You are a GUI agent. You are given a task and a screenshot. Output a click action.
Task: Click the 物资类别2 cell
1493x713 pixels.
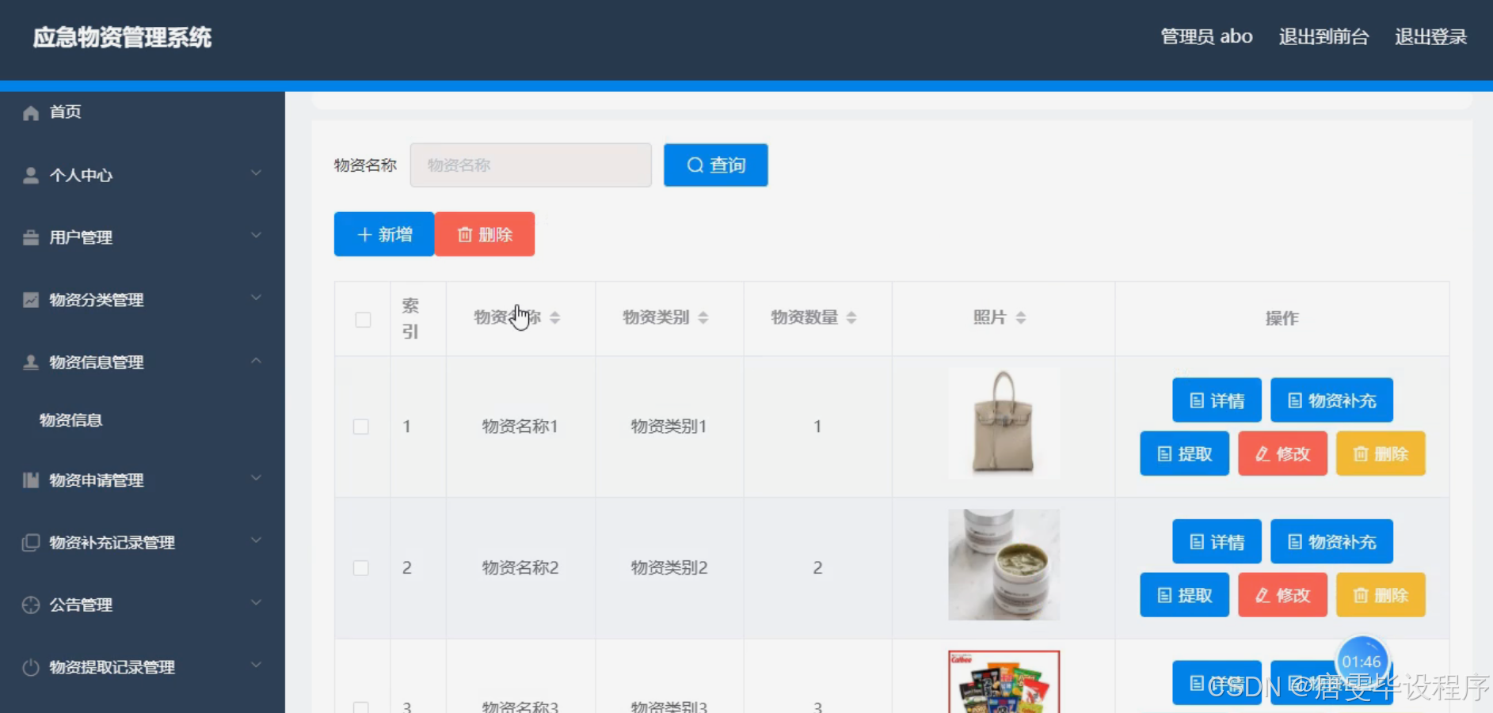(669, 568)
